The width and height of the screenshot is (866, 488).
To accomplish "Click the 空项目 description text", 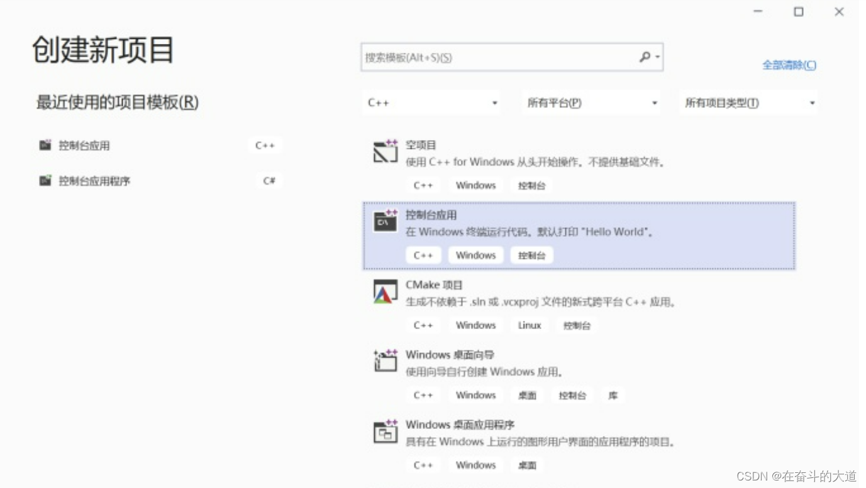I will tap(535, 162).
